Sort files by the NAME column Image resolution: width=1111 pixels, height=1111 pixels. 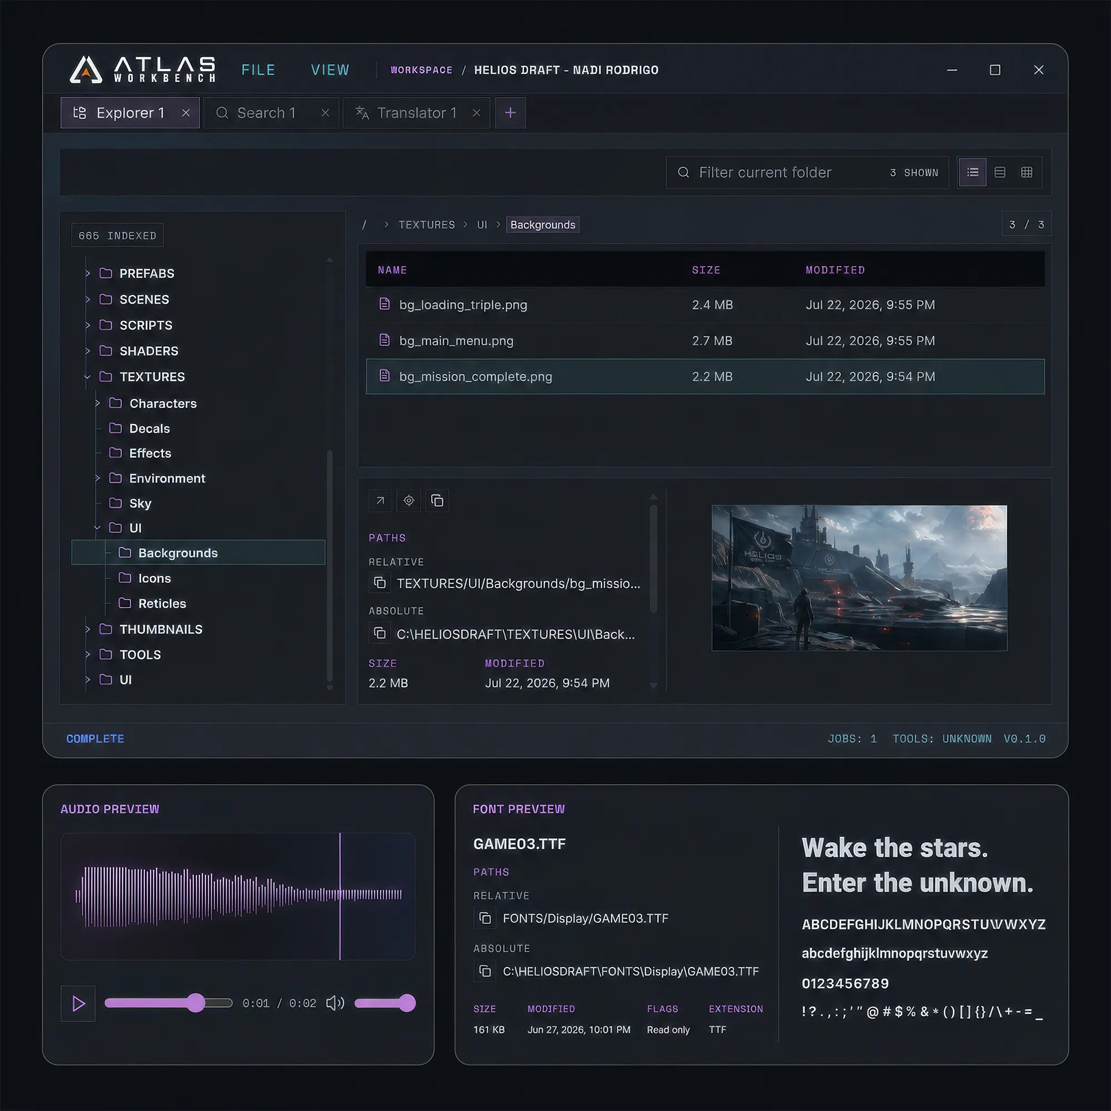pos(392,270)
